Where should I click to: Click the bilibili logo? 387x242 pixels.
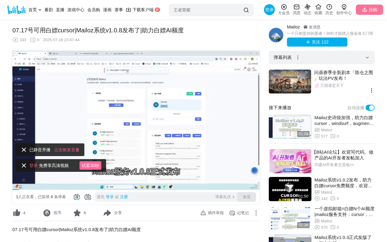coord(16,10)
